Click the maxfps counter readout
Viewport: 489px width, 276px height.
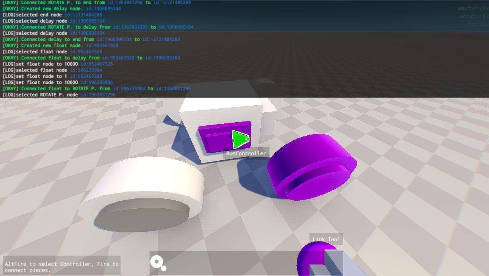pos(472,8)
